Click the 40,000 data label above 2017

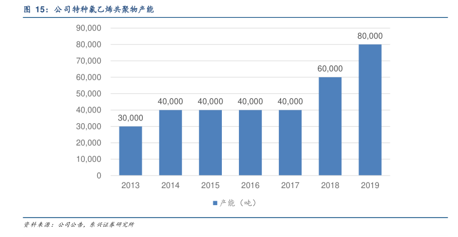pos(290,102)
